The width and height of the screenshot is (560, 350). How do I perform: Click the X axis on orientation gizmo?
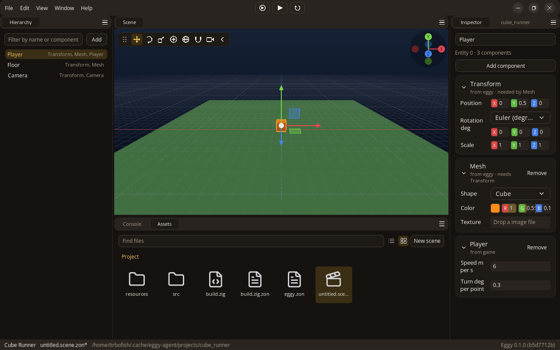[x=441, y=49]
